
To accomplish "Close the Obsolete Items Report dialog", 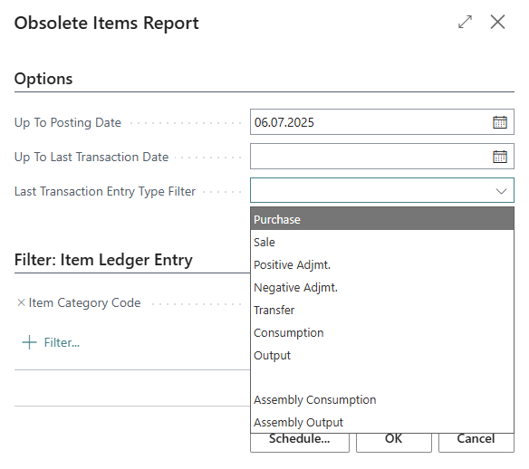I will (x=497, y=23).
